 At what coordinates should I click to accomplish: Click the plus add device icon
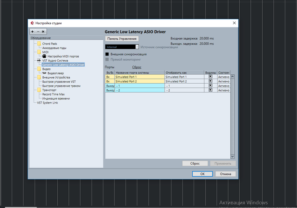tap(32, 32)
